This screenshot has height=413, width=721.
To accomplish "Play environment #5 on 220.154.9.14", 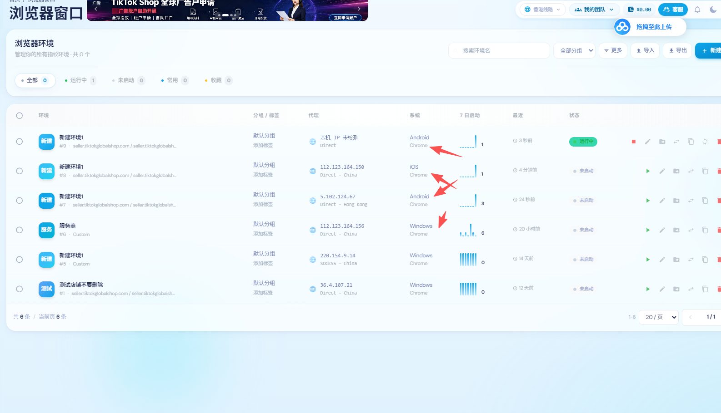I will 648,260.
